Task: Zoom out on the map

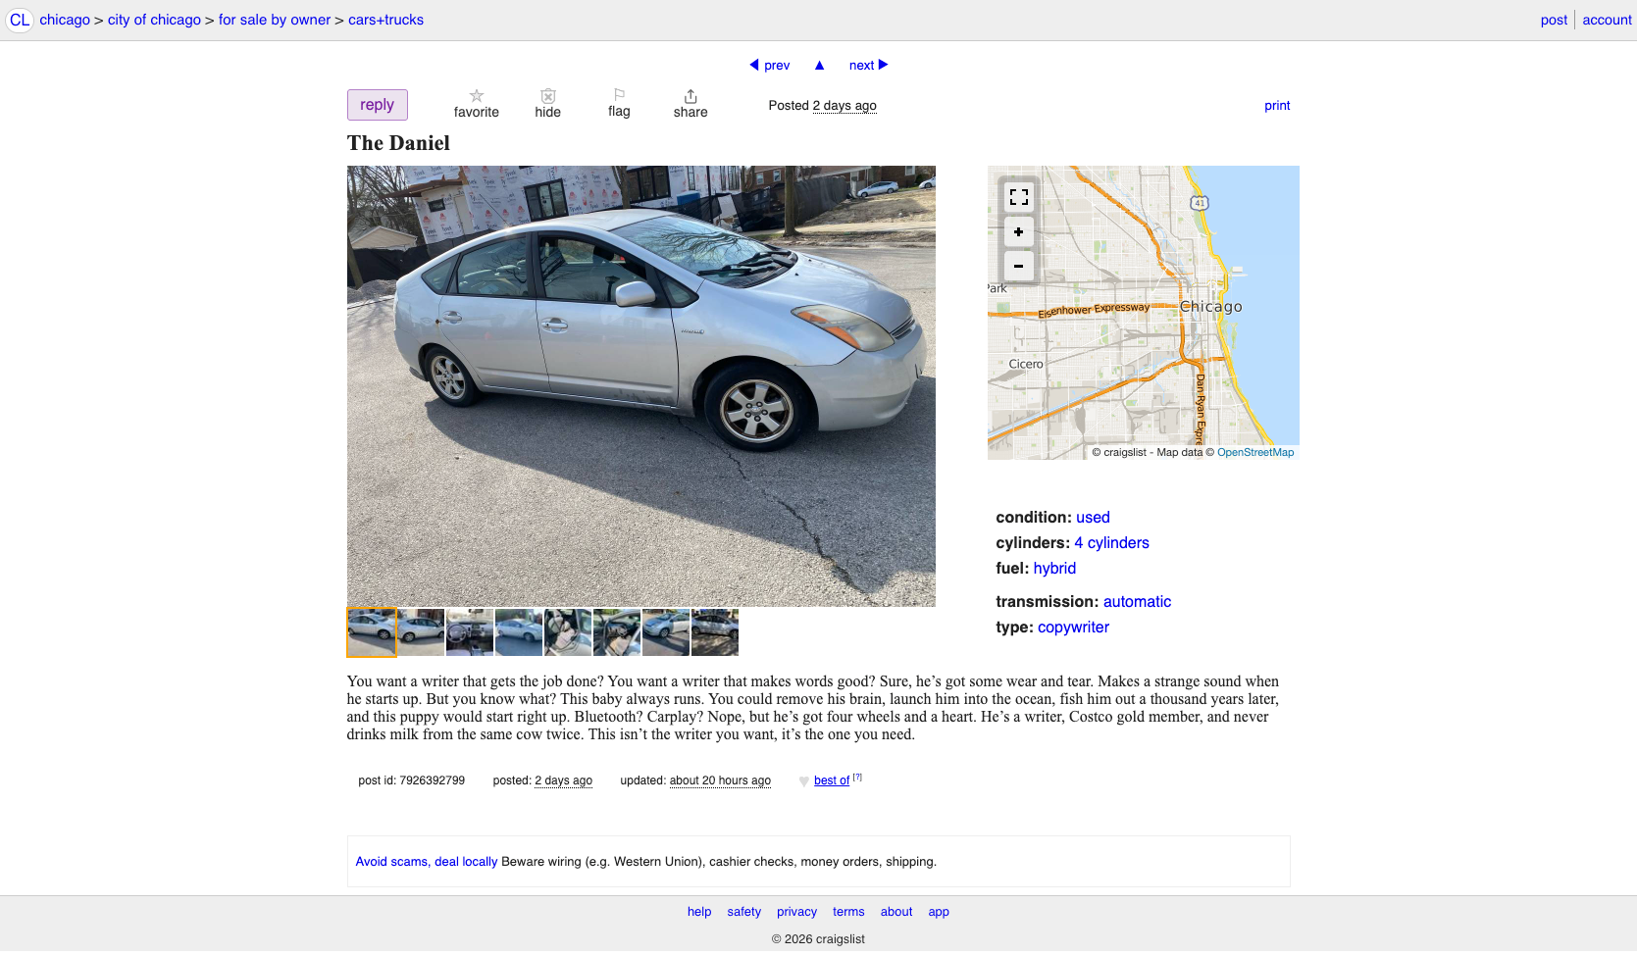Action: point(1019,266)
